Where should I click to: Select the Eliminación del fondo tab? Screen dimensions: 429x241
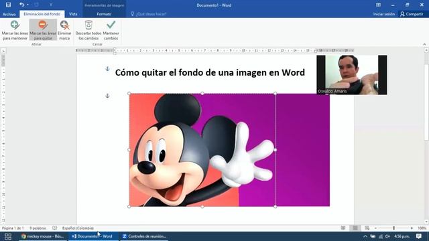pyautogui.click(x=42, y=14)
